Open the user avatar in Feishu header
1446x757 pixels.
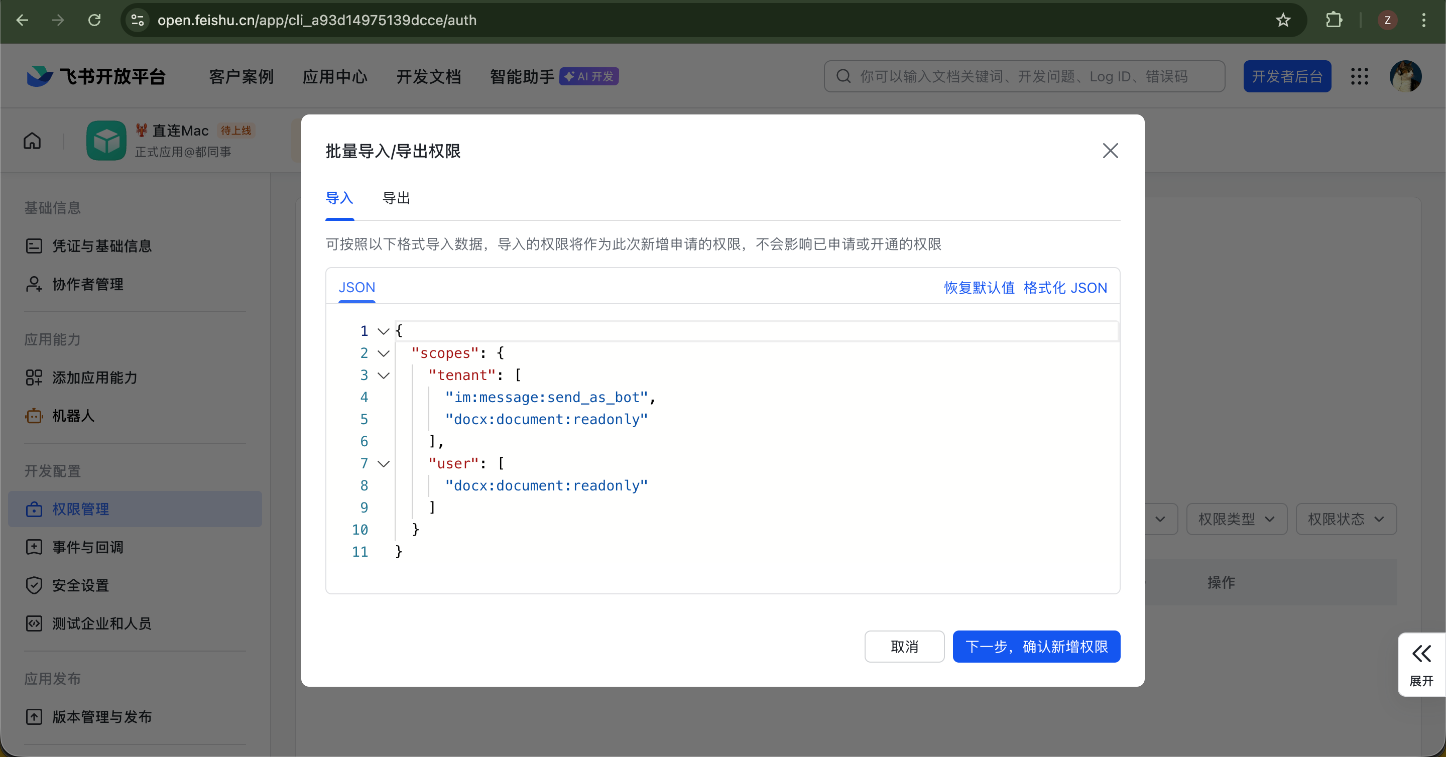pos(1406,76)
